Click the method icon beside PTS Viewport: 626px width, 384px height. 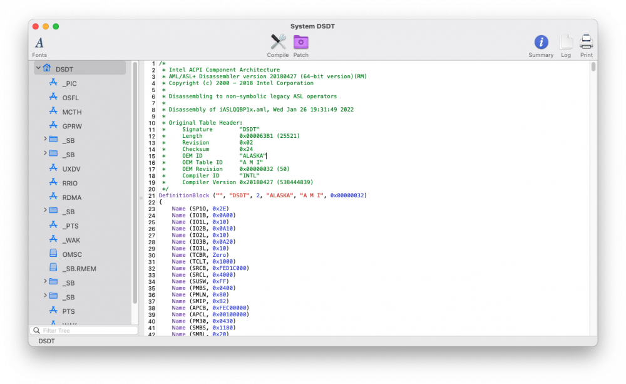[x=53, y=311]
